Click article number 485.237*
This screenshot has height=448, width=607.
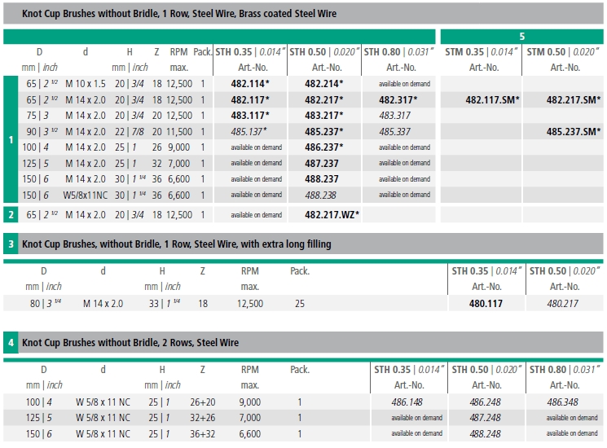[x=324, y=131]
